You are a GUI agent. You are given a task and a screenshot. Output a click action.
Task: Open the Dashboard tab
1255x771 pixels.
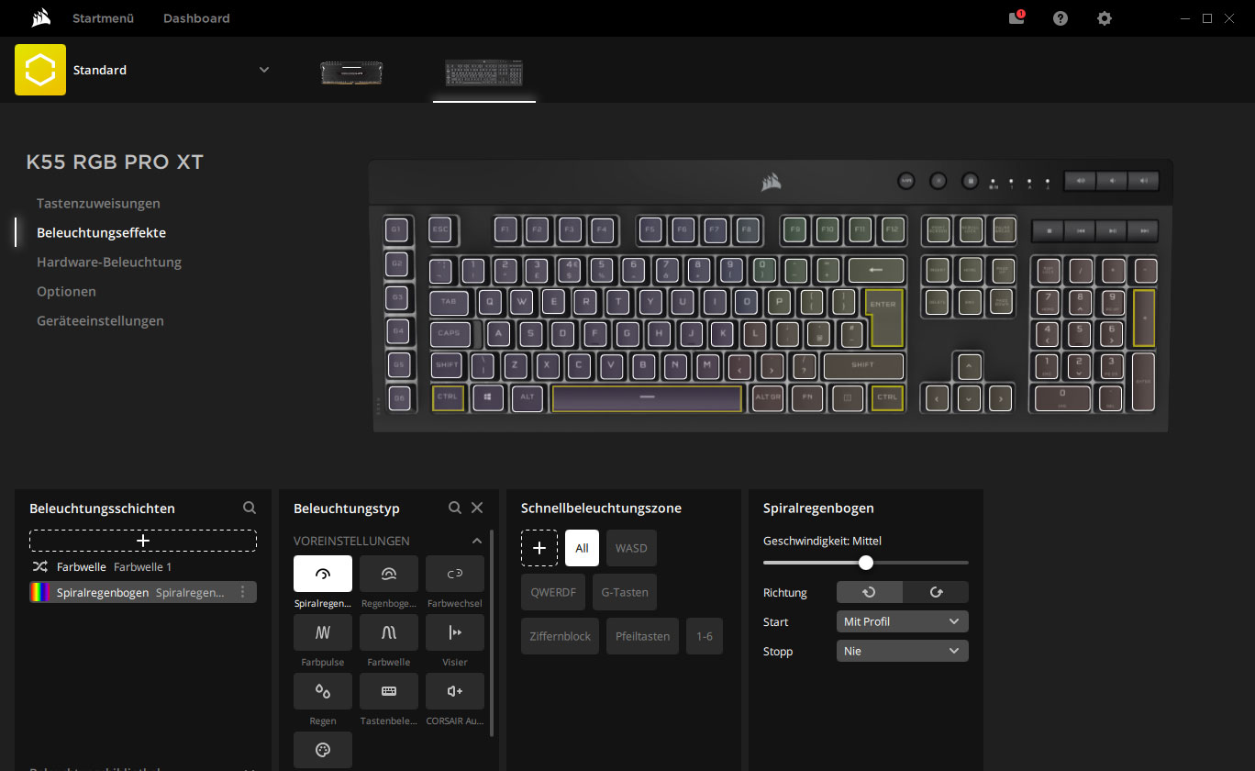[196, 18]
